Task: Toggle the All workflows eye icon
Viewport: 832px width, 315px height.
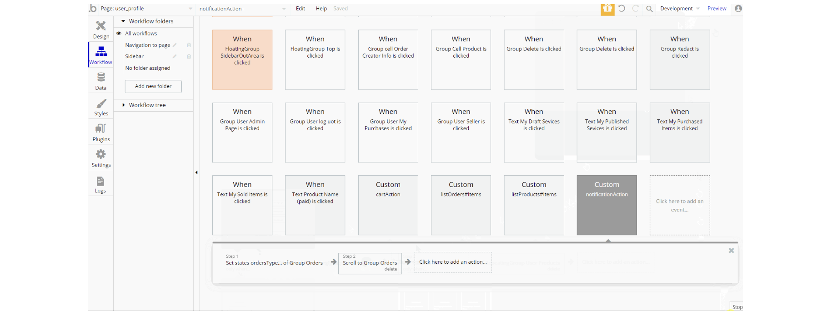Action: point(119,33)
